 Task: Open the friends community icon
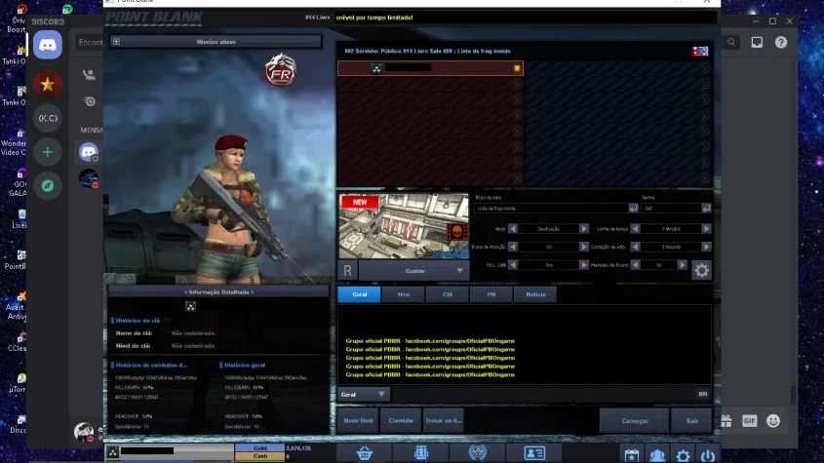click(657, 455)
